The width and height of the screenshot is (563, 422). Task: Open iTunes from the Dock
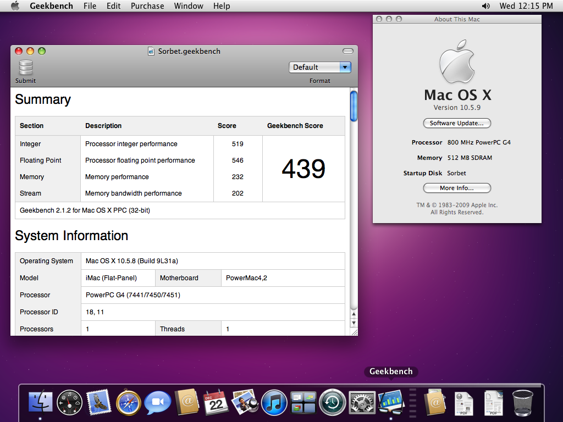pos(274,403)
